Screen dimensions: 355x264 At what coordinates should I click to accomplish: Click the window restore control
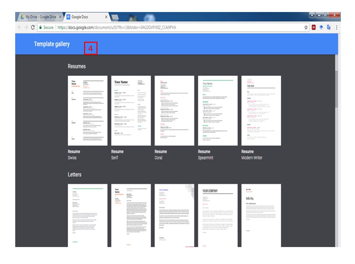pos(325,14)
